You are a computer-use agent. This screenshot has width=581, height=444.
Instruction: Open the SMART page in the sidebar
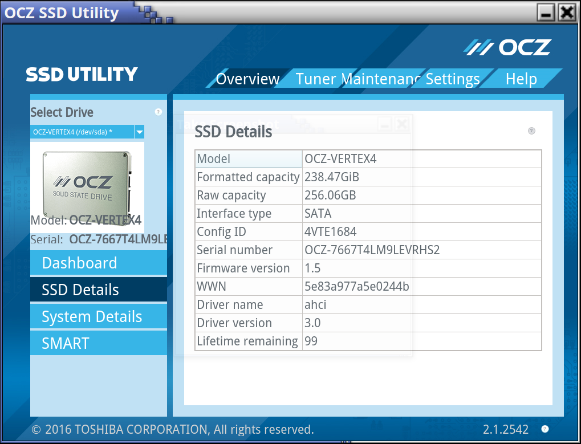99,343
